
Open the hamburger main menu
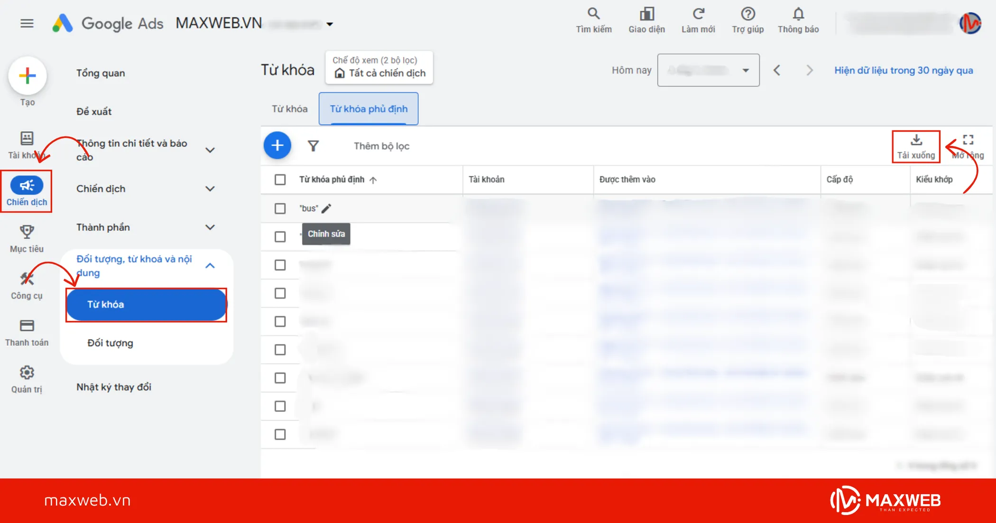27,23
